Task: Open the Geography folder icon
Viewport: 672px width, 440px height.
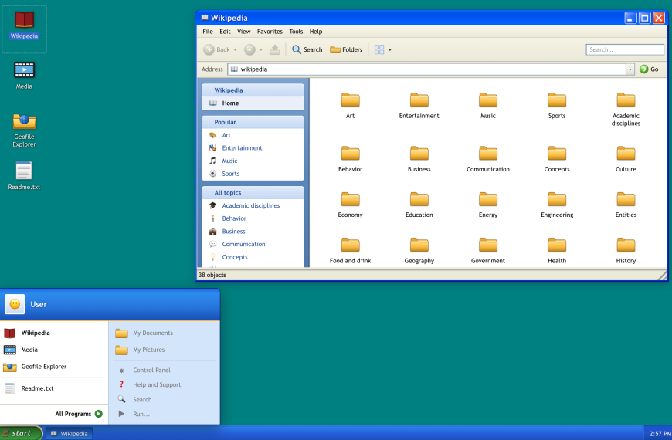Action: [419, 245]
